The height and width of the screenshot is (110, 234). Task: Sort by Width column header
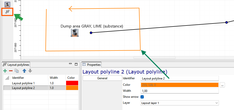[57, 78]
